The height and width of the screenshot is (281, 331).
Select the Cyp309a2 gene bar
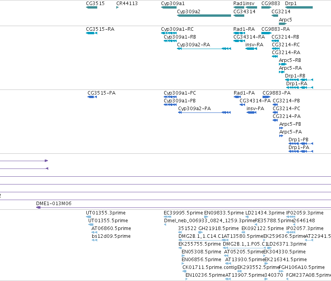click(204, 16)
